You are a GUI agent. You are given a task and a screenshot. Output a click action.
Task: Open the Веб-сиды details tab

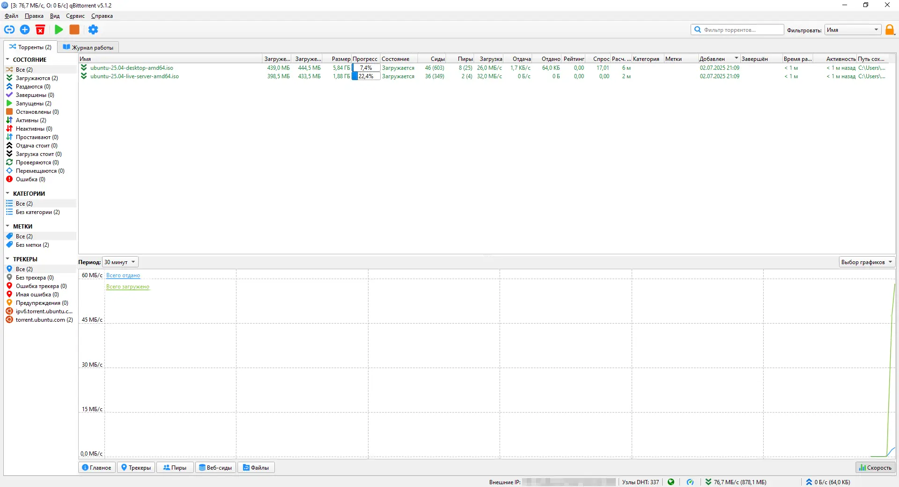pyautogui.click(x=215, y=467)
